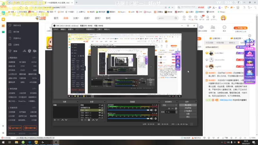Toggle visibility of the 图像 source
Screen dimensions: 258x145
(x=100, y=105)
